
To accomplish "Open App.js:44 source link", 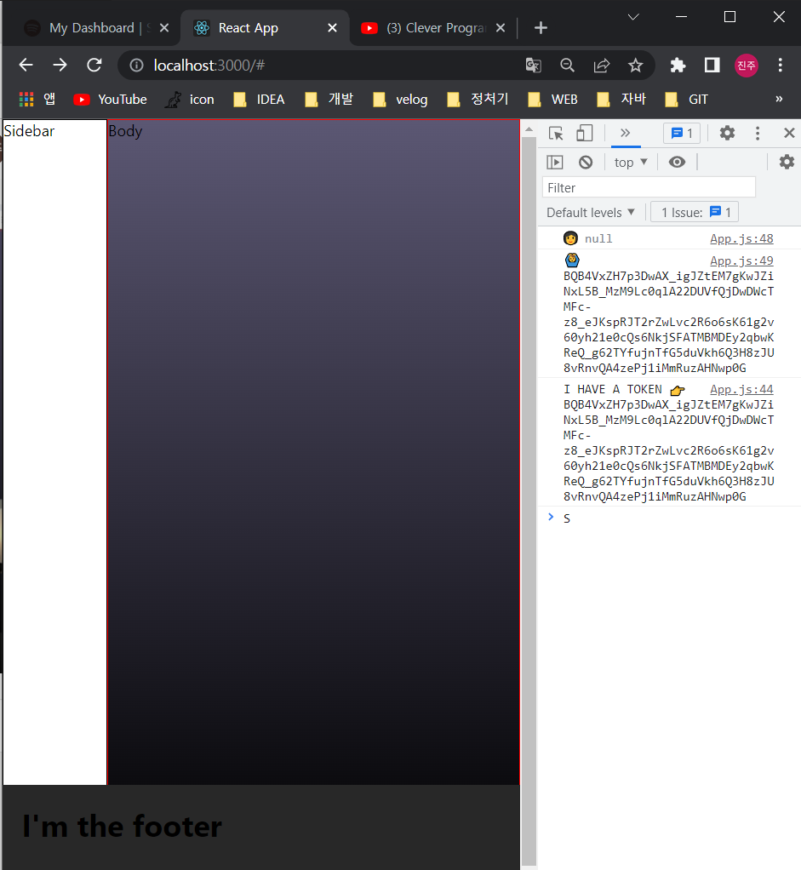I will pos(741,390).
